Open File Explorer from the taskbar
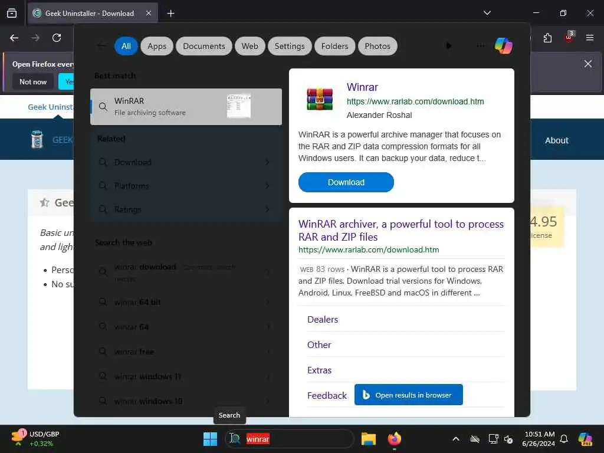Screen dimensions: 604x453 [x=368, y=439]
